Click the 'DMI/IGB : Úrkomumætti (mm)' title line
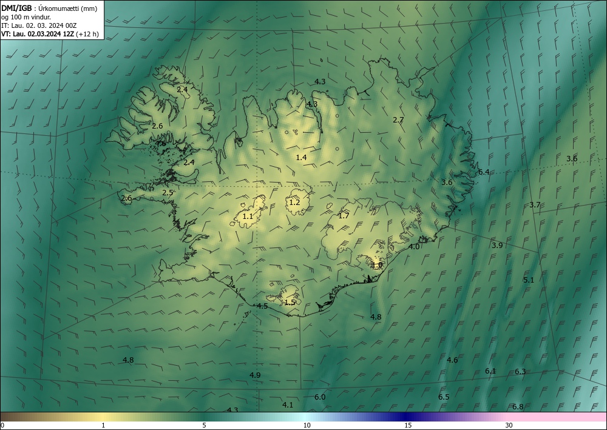The image size is (607, 430). (49, 8)
